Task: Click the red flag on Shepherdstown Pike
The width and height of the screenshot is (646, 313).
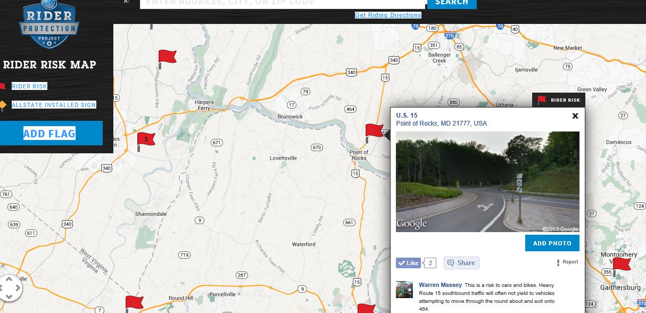Action: click(167, 59)
